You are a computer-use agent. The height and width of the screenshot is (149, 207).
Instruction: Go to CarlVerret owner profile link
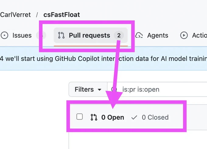15,15
